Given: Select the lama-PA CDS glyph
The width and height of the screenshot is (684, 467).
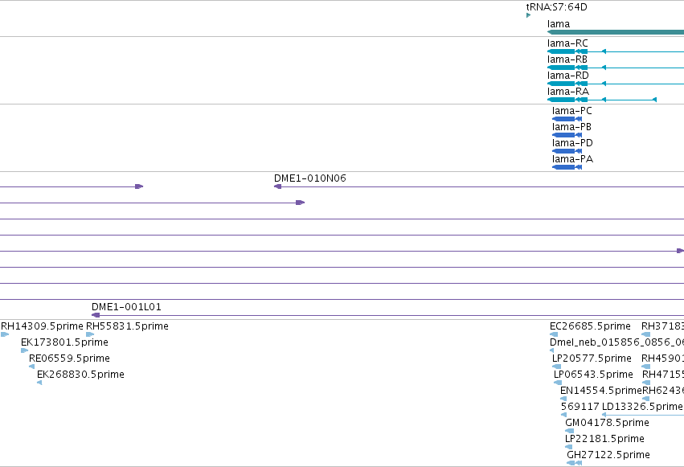Looking at the screenshot, I should (x=567, y=167).
